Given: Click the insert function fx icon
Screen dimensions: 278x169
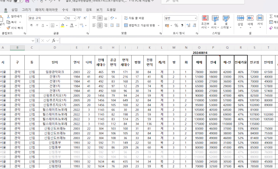Looking at the screenshot, I should coord(53,41).
